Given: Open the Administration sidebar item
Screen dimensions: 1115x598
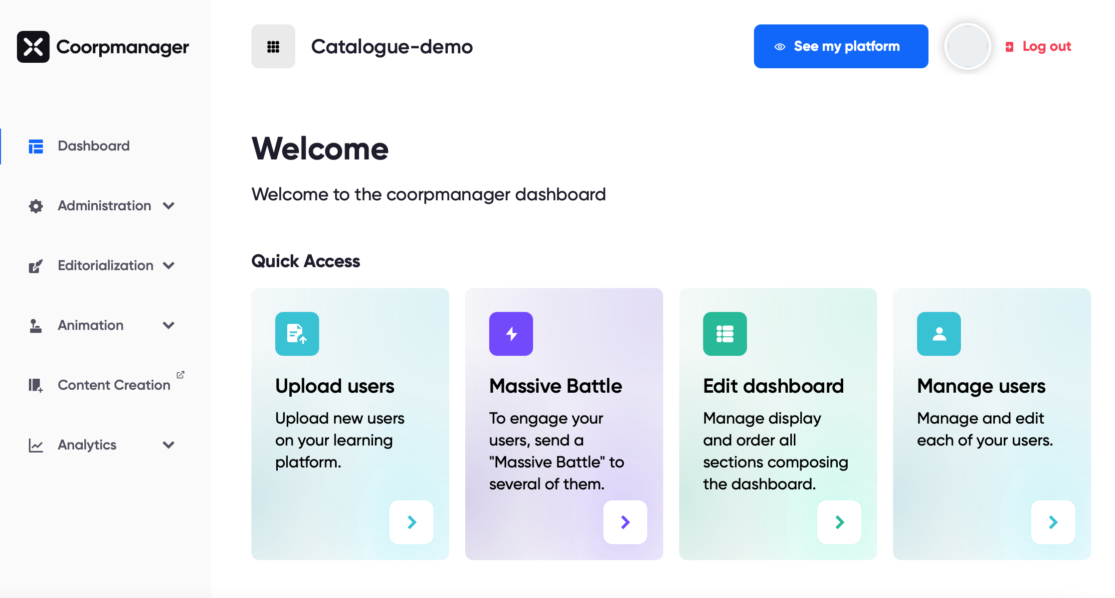Looking at the screenshot, I should click(104, 206).
